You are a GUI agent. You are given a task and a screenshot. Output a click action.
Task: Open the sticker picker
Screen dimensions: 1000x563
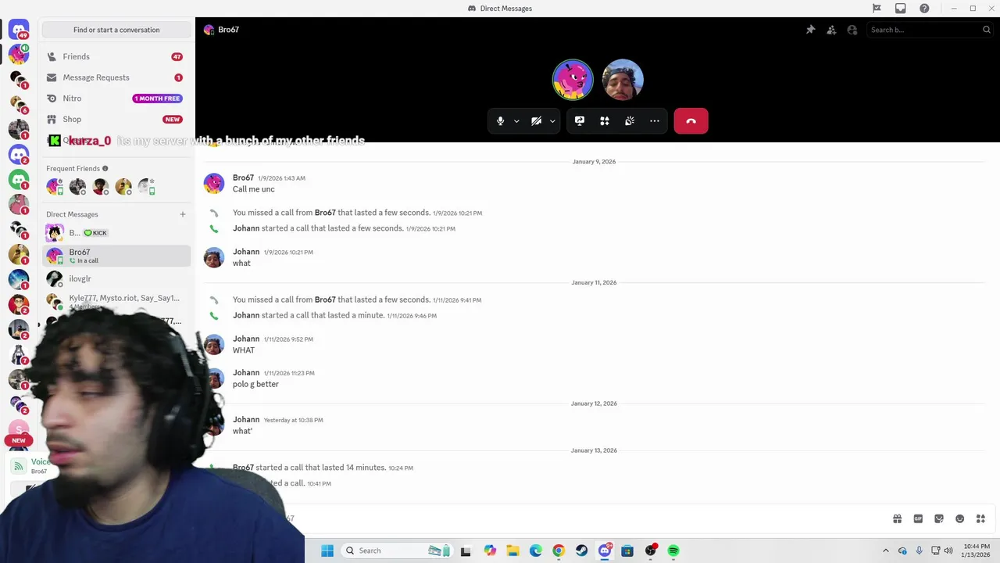click(x=939, y=518)
